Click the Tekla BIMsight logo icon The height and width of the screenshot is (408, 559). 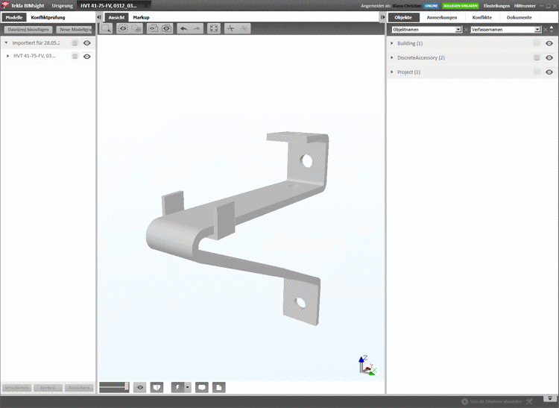[x=5, y=5]
